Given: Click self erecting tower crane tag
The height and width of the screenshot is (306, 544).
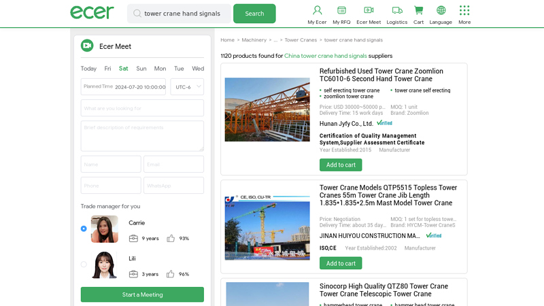Looking at the screenshot, I should [x=352, y=90].
